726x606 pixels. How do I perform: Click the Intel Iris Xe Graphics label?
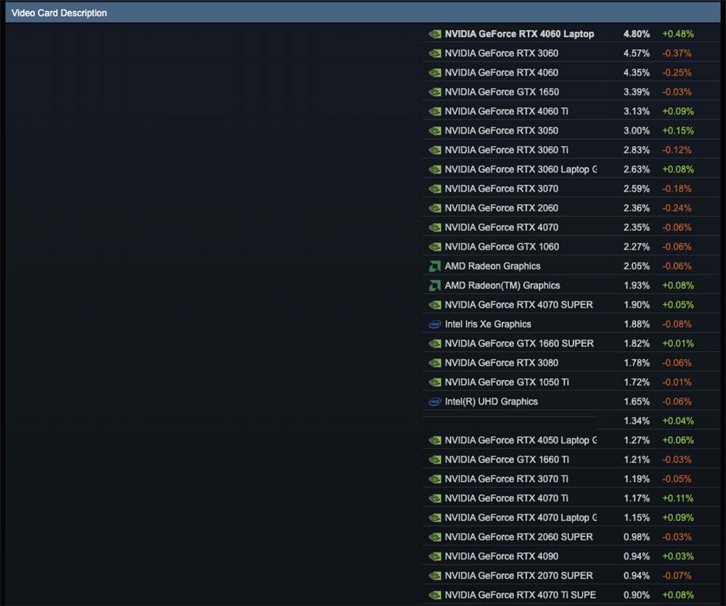tap(488, 324)
